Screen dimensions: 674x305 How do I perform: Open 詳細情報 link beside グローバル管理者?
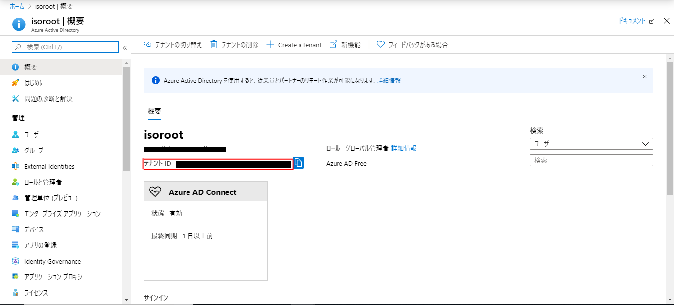tap(404, 148)
